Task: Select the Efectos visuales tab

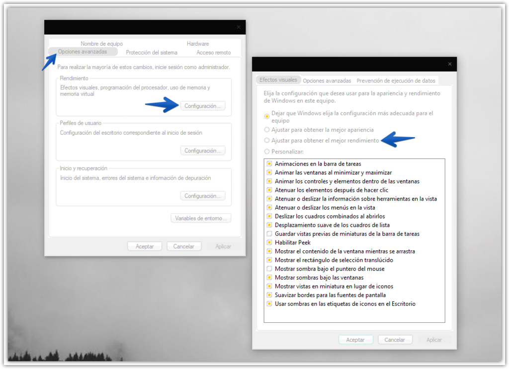Action: [278, 80]
